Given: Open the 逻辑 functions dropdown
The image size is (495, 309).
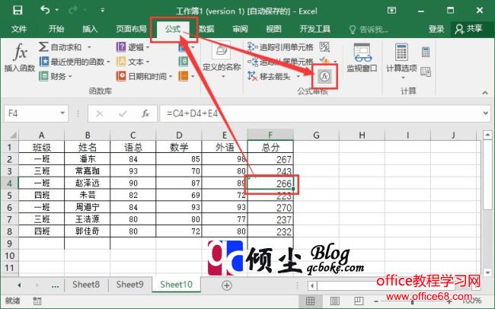Looking at the screenshot, I should [133, 47].
